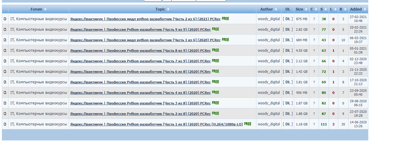The image size is (397, 142).
Task: Download the 875 MB torrent via DL
Action: coord(288,19)
